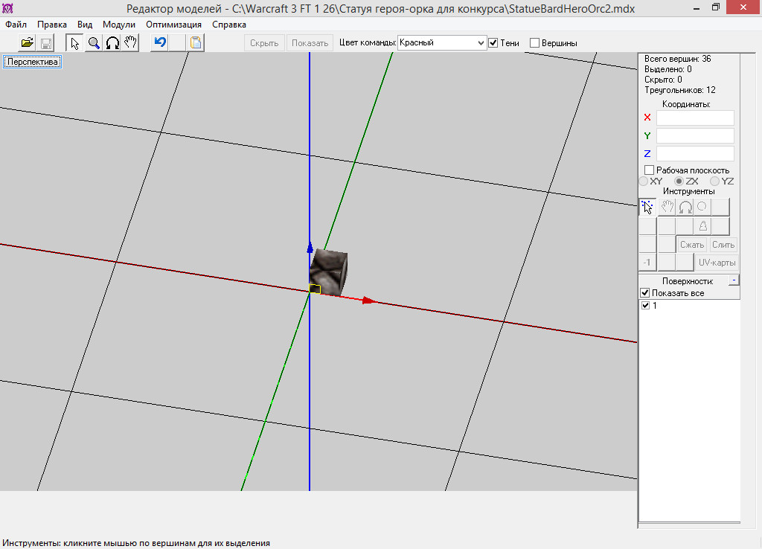Click the Всего вершин: 36 text

click(x=677, y=59)
